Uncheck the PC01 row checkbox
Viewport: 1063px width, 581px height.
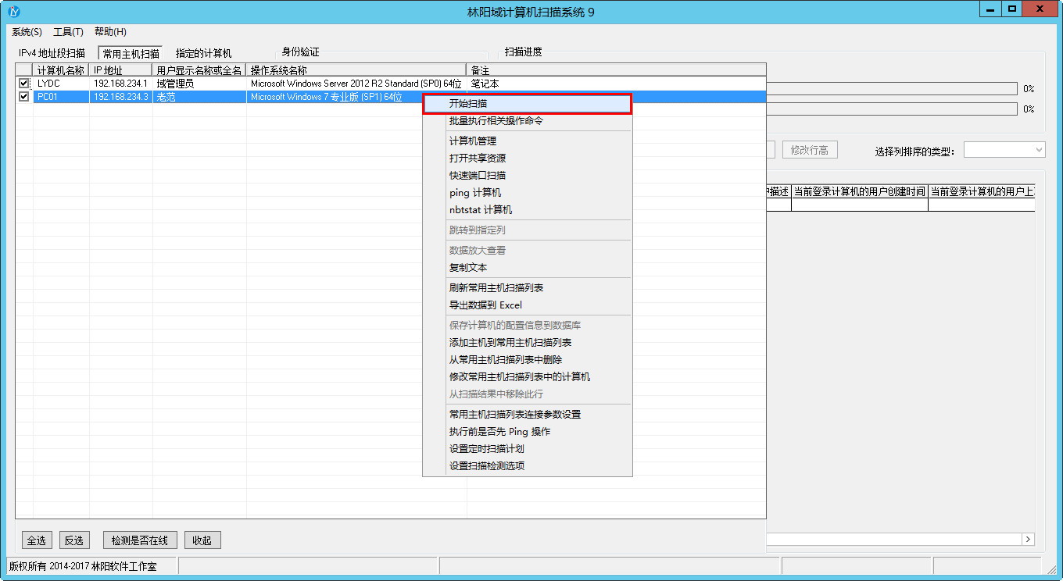tap(24, 97)
